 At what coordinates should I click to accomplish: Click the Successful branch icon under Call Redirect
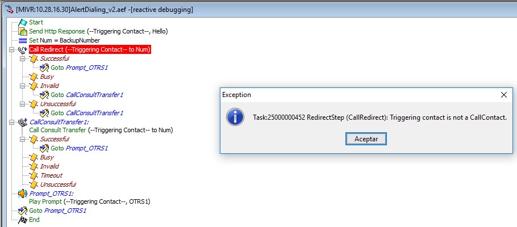pos(34,58)
